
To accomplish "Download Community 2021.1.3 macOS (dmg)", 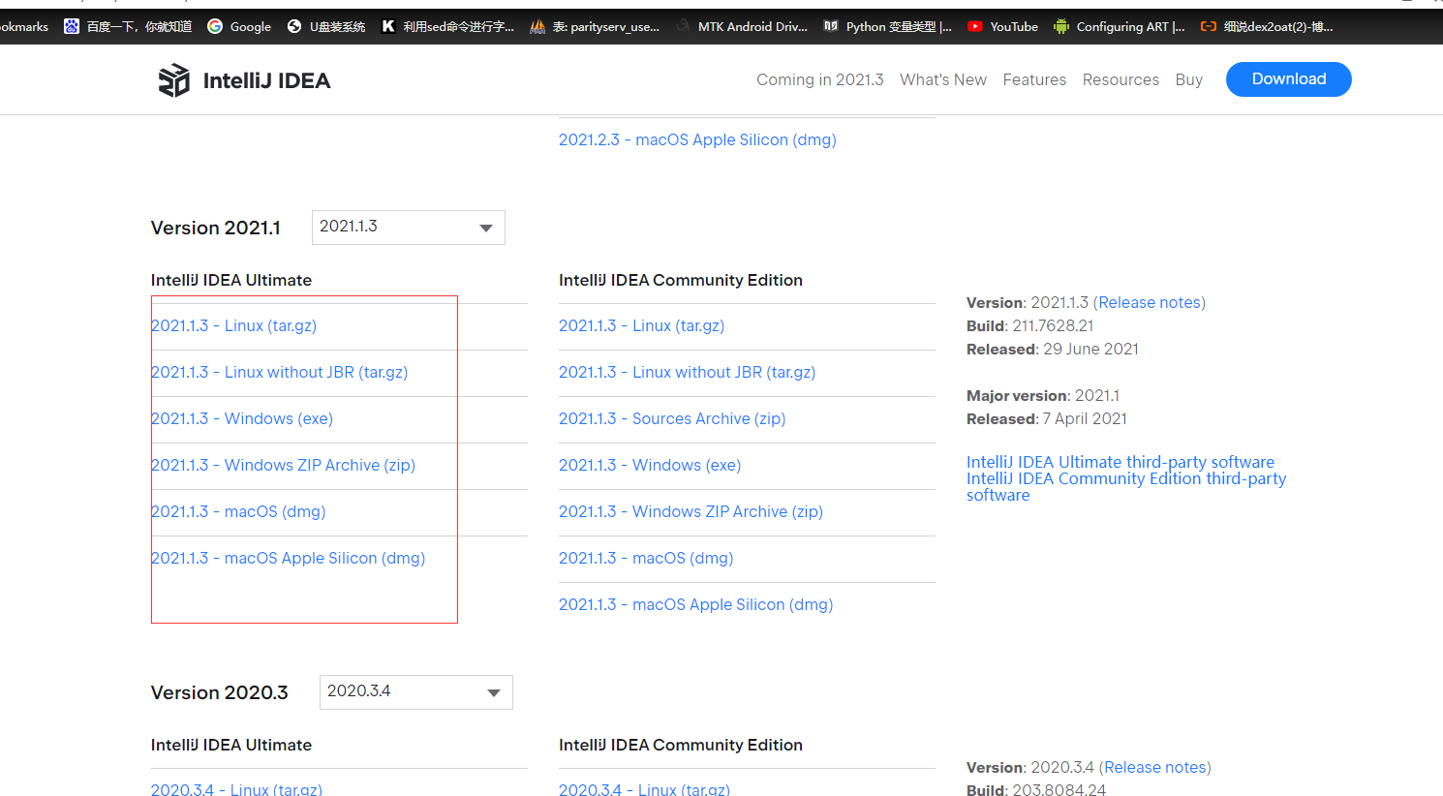I will [x=646, y=558].
